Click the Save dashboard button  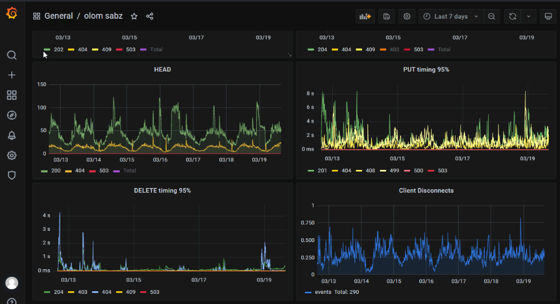[387, 17]
